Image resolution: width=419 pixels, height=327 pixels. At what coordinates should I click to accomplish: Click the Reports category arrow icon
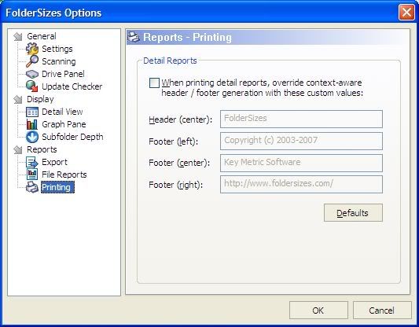[18, 150]
